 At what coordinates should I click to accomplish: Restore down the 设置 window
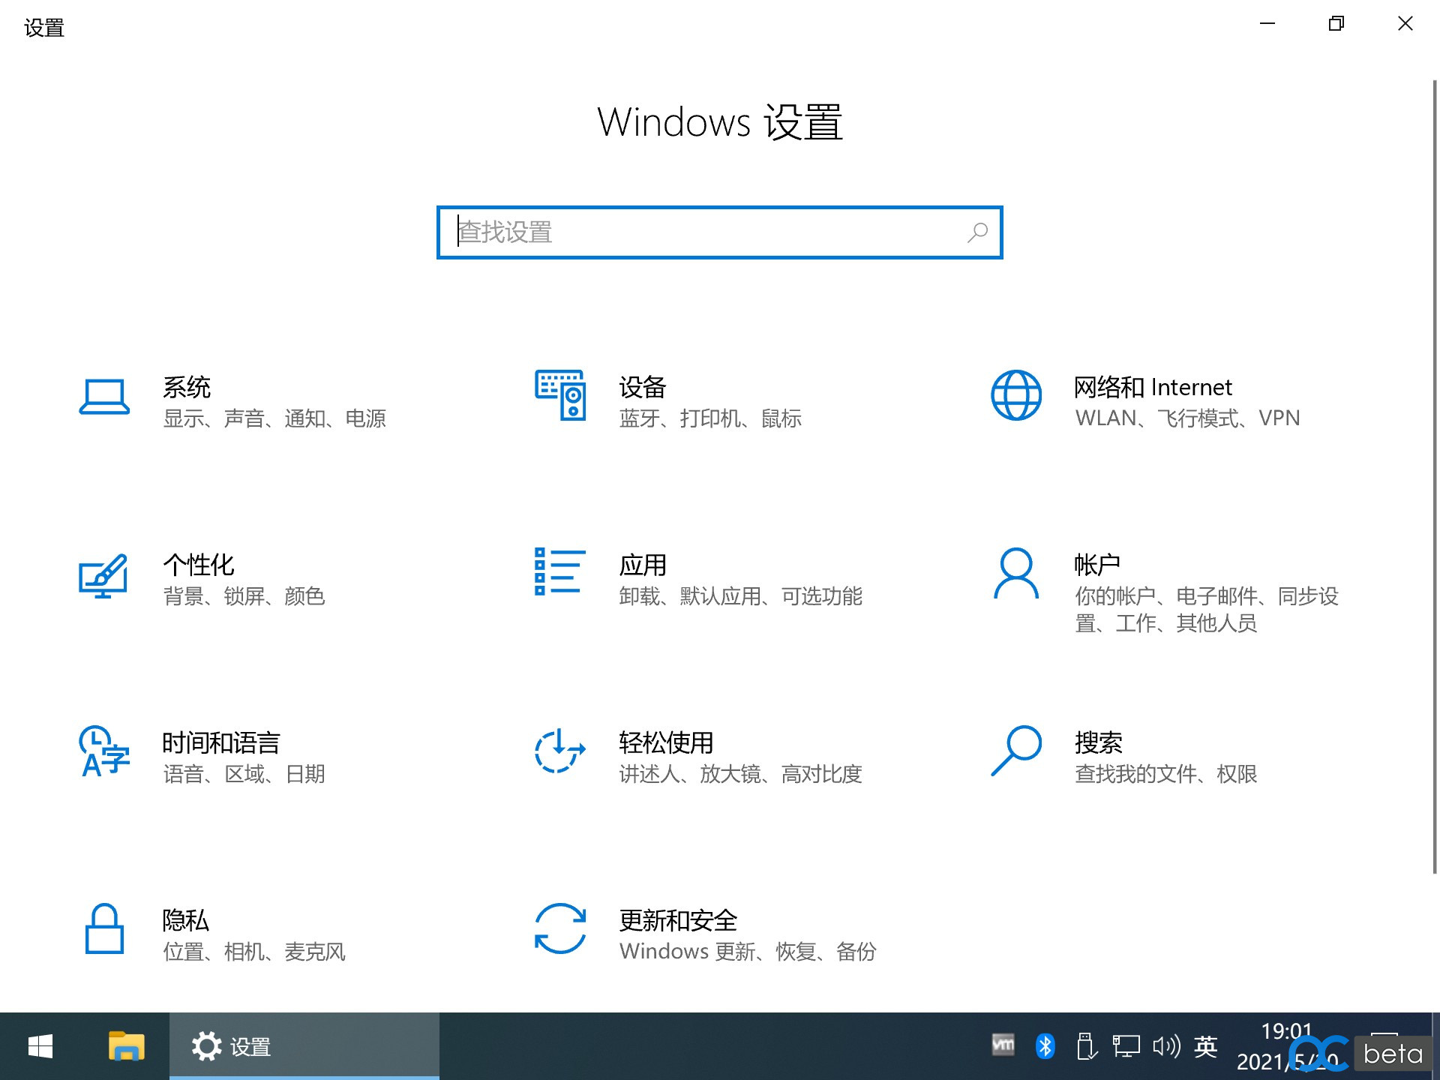pos(1336,24)
